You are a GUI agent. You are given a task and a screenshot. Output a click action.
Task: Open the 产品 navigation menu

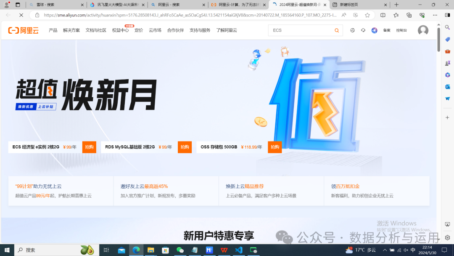pyautogui.click(x=53, y=30)
